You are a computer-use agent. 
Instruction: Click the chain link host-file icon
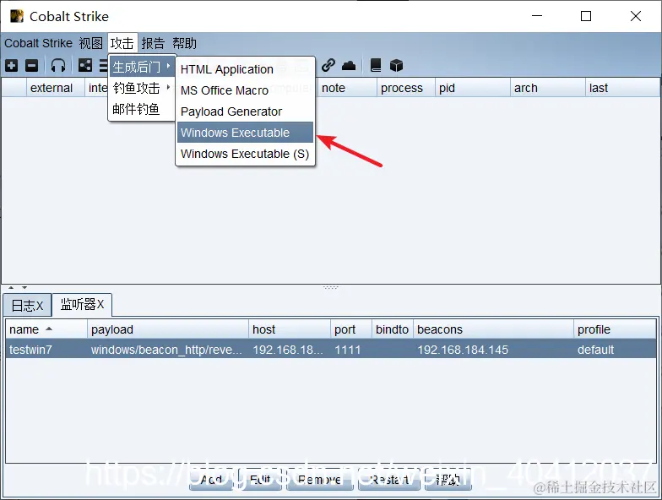328,66
